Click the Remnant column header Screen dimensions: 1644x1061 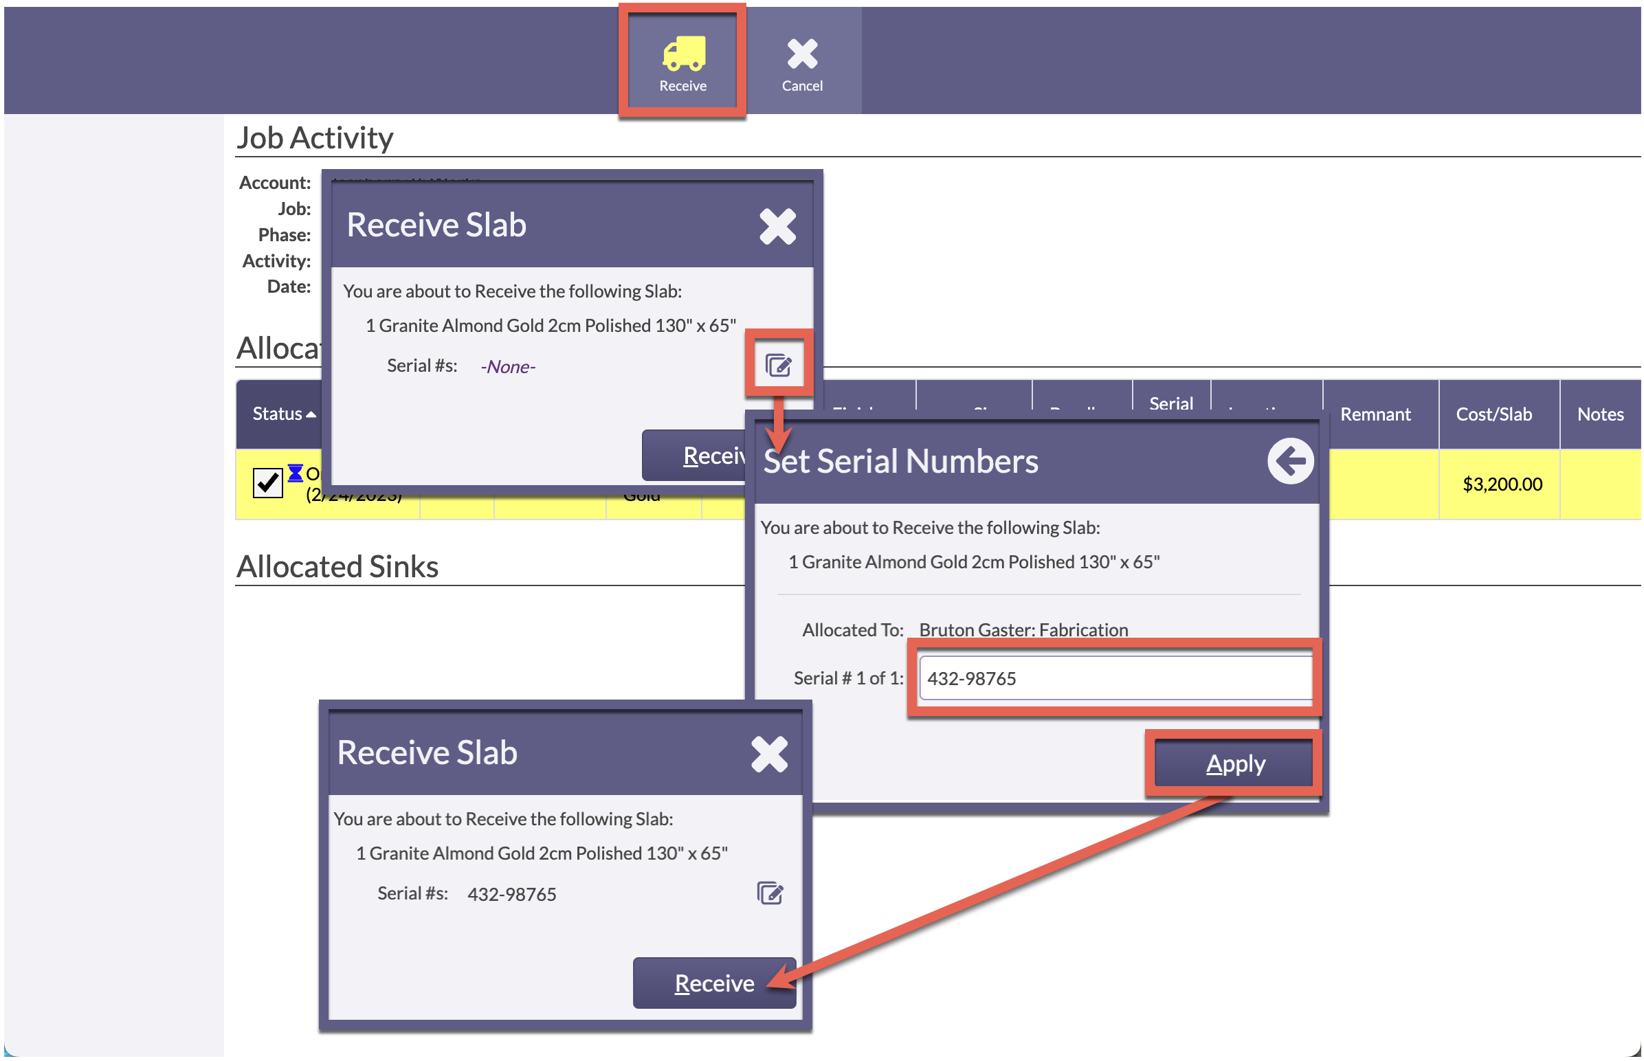click(x=1375, y=414)
